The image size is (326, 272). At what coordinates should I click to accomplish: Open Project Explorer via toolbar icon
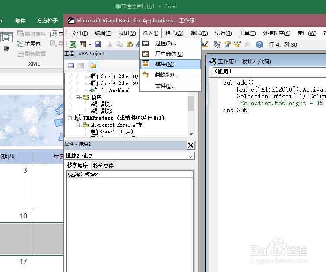(x=217, y=44)
